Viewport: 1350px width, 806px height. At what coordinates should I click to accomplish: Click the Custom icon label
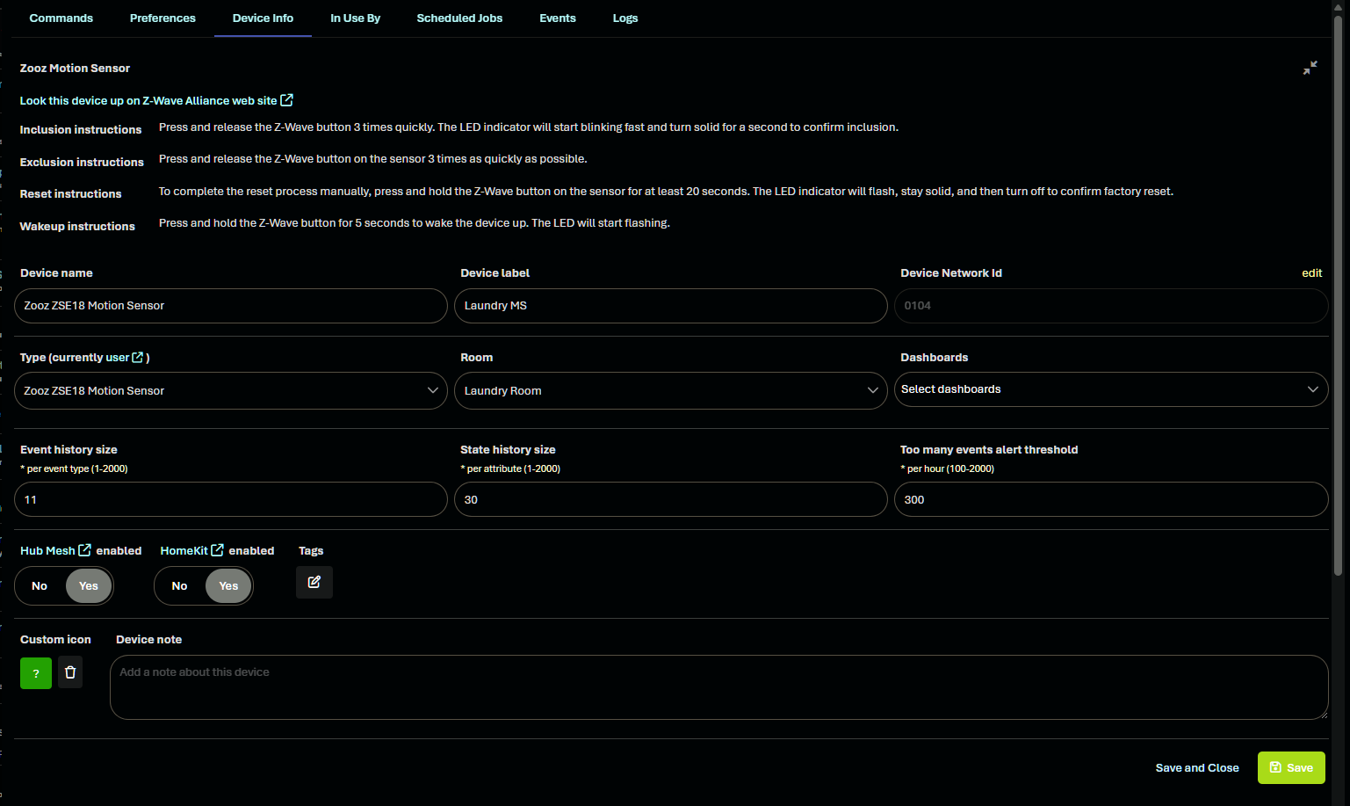pyautogui.click(x=55, y=640)
